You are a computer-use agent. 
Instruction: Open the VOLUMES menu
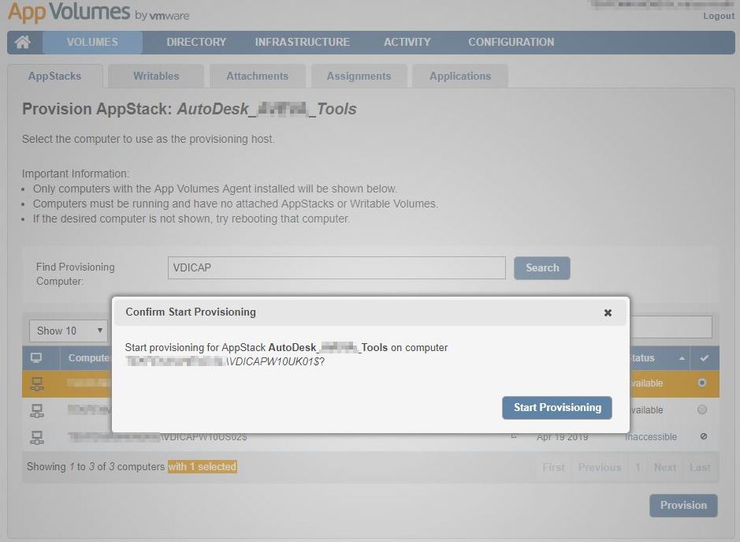click(x=92, y=42)
